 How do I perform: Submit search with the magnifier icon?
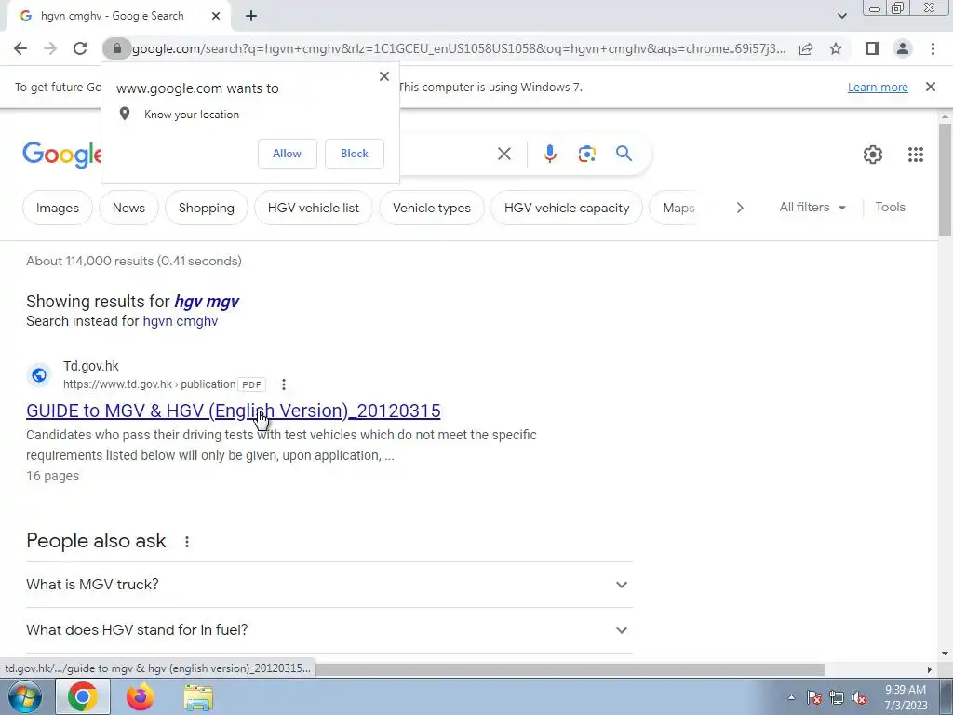pyautogui.click(x=624, y=154)
